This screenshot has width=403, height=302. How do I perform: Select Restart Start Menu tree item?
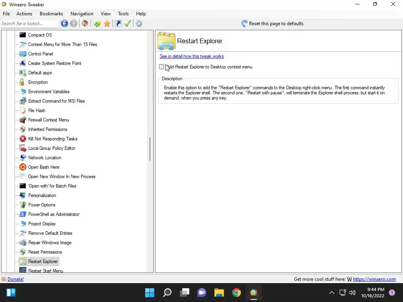(46, 271)
